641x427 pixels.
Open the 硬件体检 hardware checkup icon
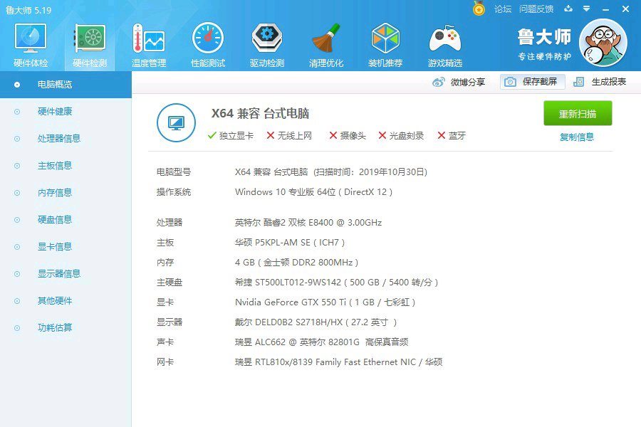31,45
